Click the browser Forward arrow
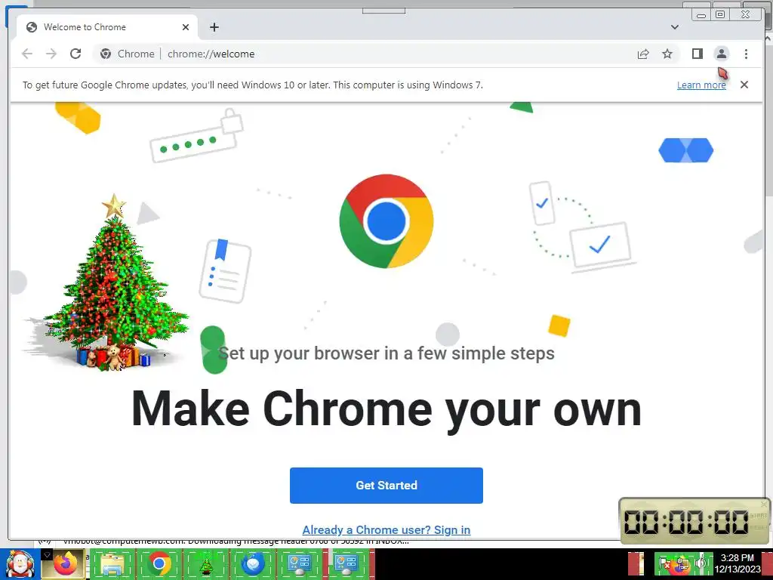Screen dimensions: 773x580 pyautogui.click(x=51, y=54)
